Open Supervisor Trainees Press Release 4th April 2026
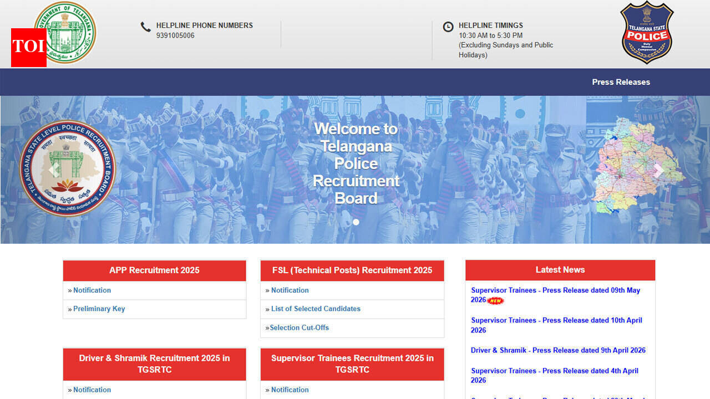Image resolution: width=710 pixels, height=399 pixels. (x=555, y=375)
